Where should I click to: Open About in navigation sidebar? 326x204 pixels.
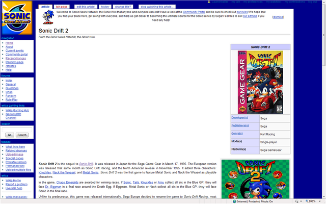[x=9, y=47]
